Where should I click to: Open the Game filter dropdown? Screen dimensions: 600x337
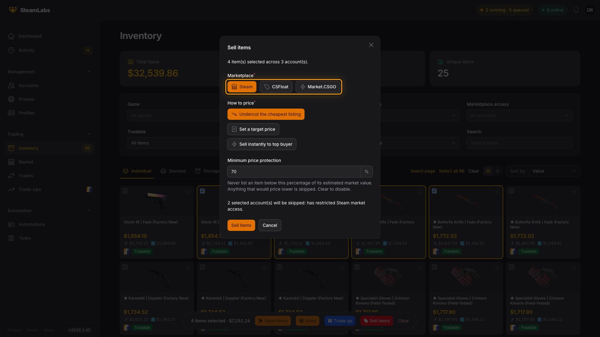coord(174,115)
